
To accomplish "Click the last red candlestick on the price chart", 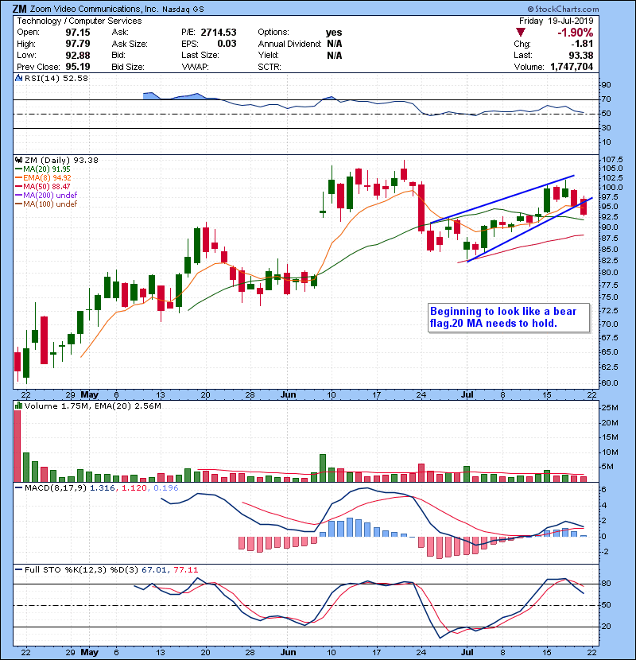I will tap(584, 206).
